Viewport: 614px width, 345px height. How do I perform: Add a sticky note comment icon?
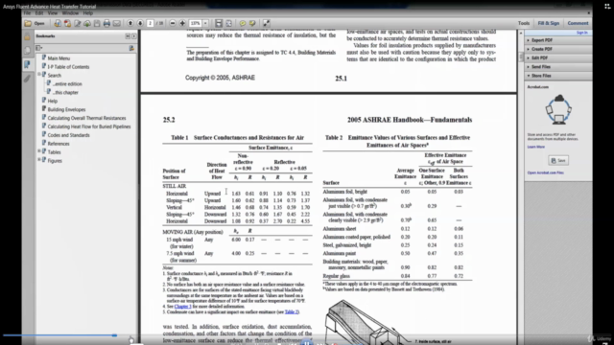[x=243, y=23]
